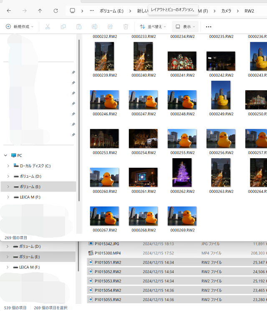
Task: Select duck thumbnail 0000247.RW2
Action: 143,100
